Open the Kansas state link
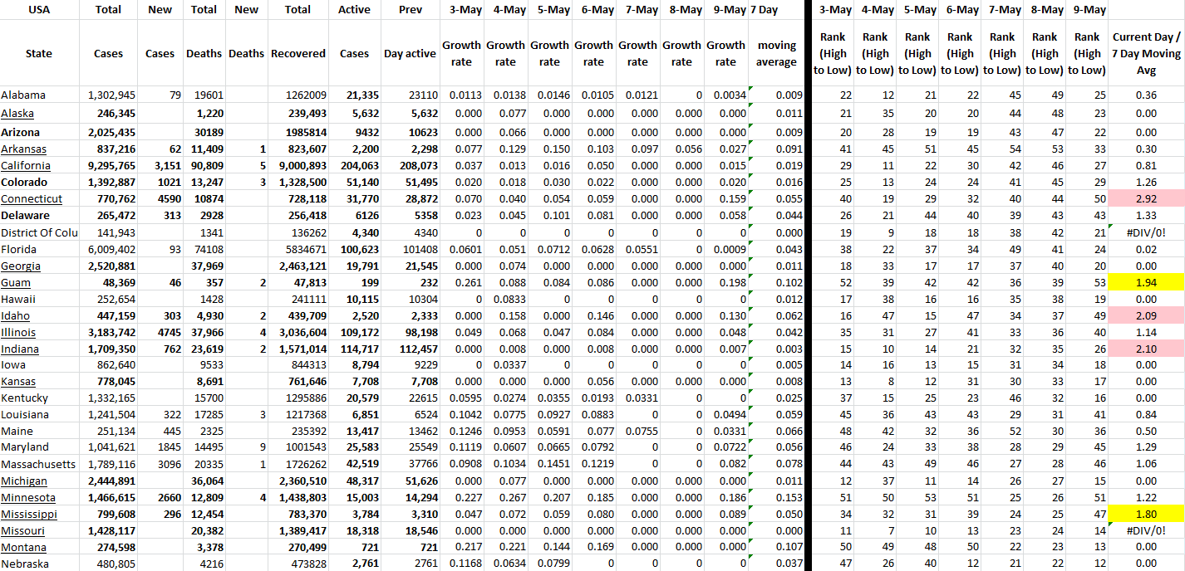Viewport: 1185px width, 571px height. coord(18,382)
